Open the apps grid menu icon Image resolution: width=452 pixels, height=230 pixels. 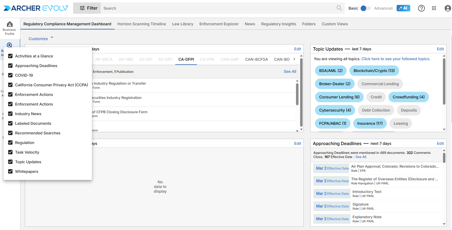click(x=434, y=8)
